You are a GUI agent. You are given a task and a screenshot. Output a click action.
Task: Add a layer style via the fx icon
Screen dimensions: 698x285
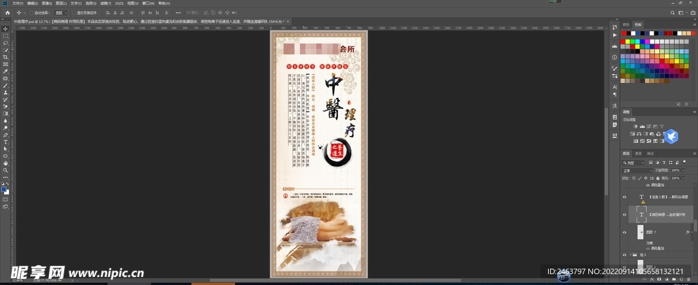[x=652, y=280]
